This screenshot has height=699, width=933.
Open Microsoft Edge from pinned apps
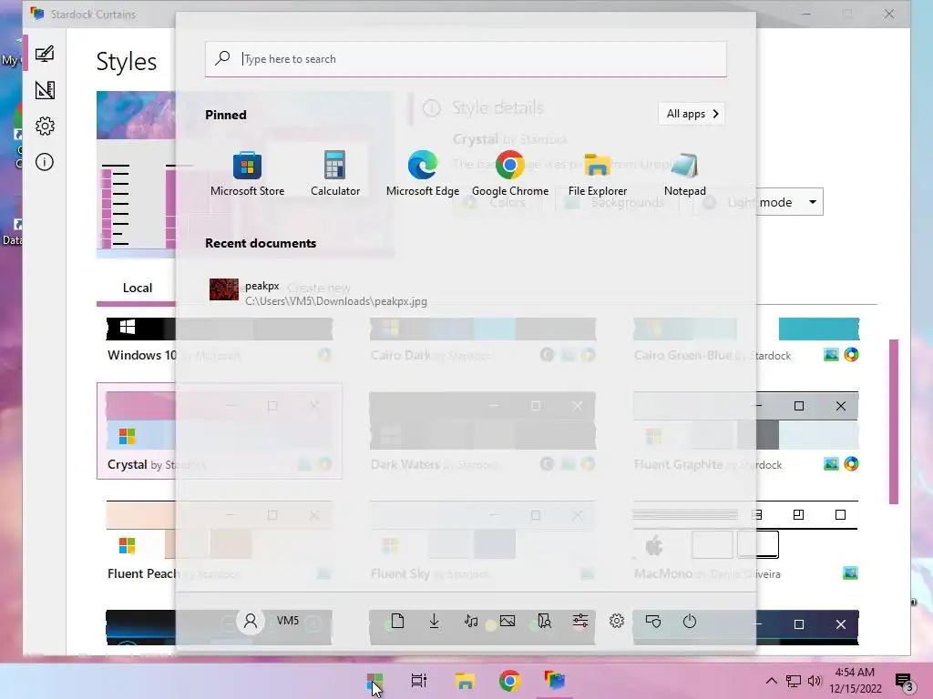423,173
